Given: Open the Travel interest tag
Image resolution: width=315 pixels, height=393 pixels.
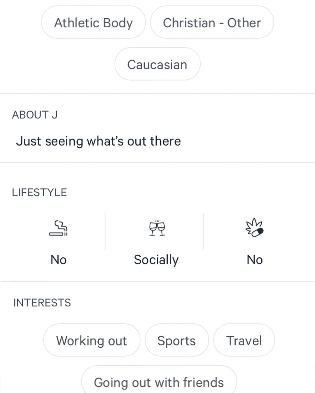Looking at the screenshot, I should [x=244, y=340].
